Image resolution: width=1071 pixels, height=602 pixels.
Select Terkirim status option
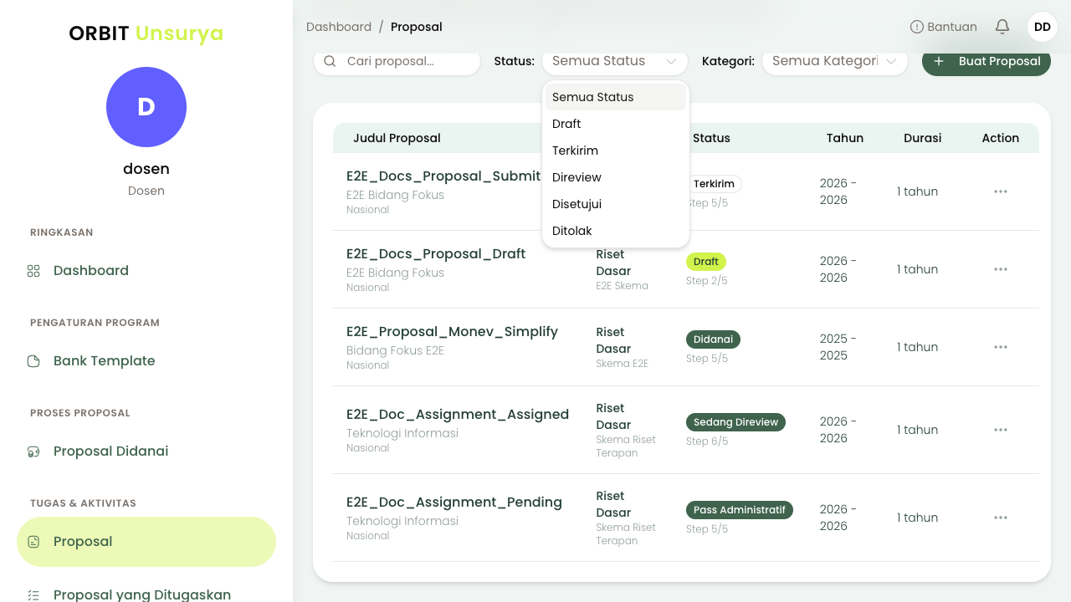[x=616, y=150]
